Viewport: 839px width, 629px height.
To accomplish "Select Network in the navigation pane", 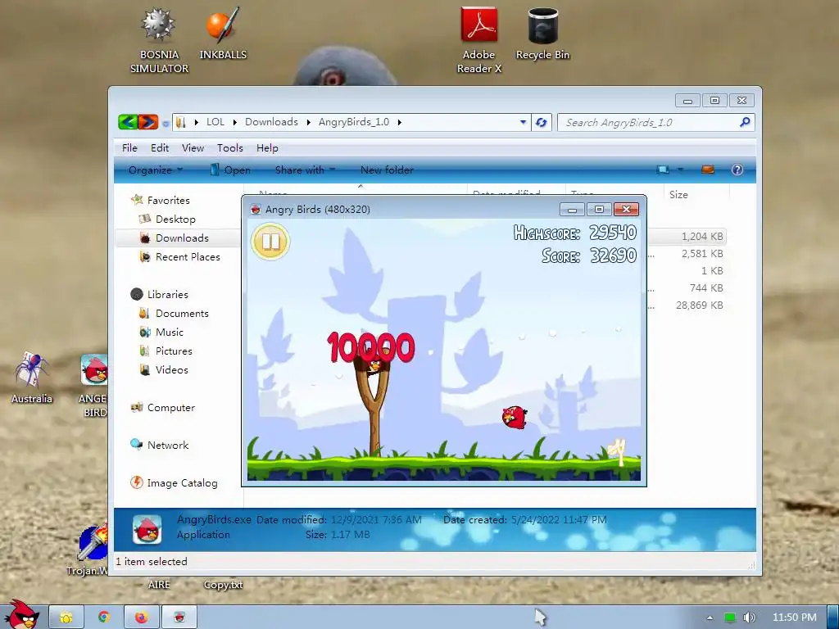I will click(x=167, y=445).
